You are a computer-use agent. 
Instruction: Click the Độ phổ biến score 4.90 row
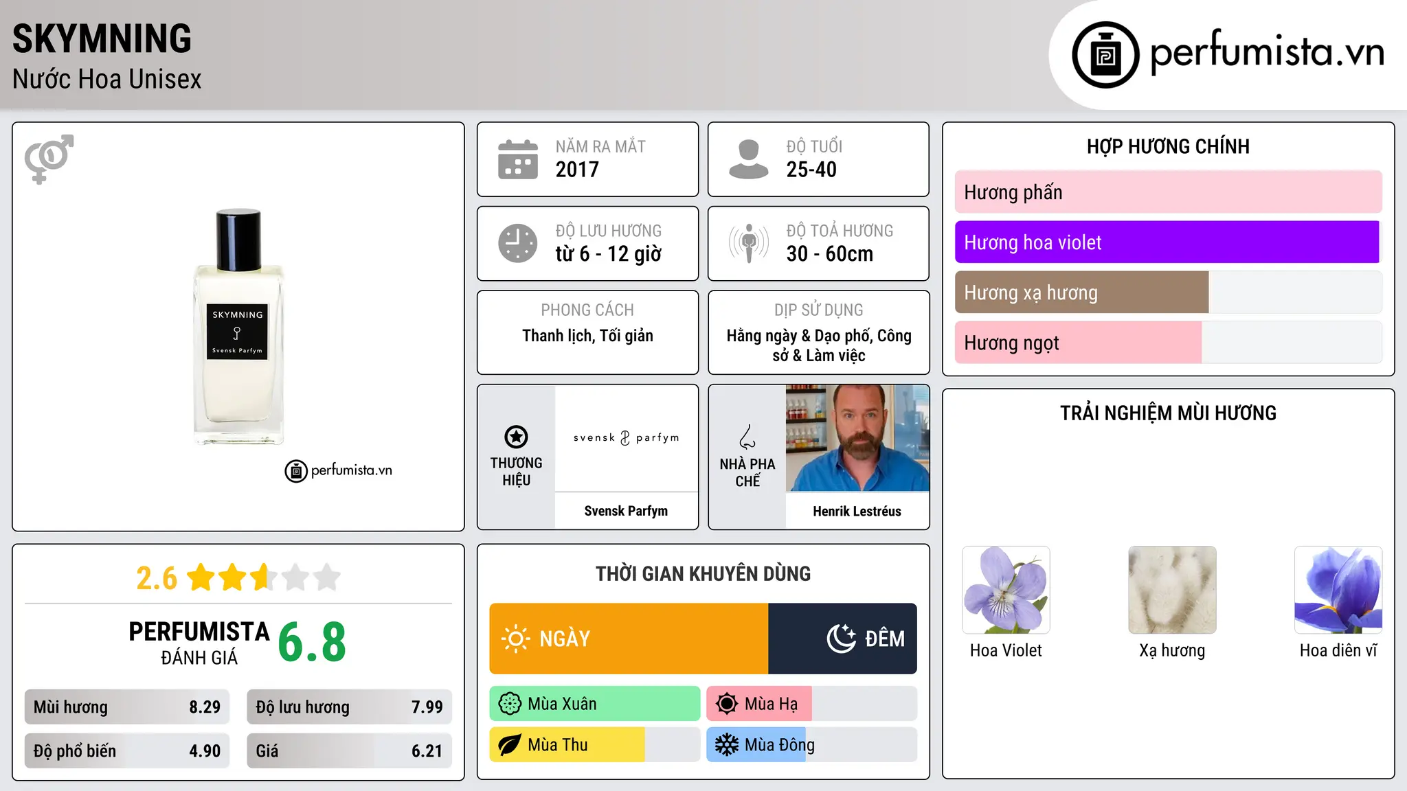127,751
